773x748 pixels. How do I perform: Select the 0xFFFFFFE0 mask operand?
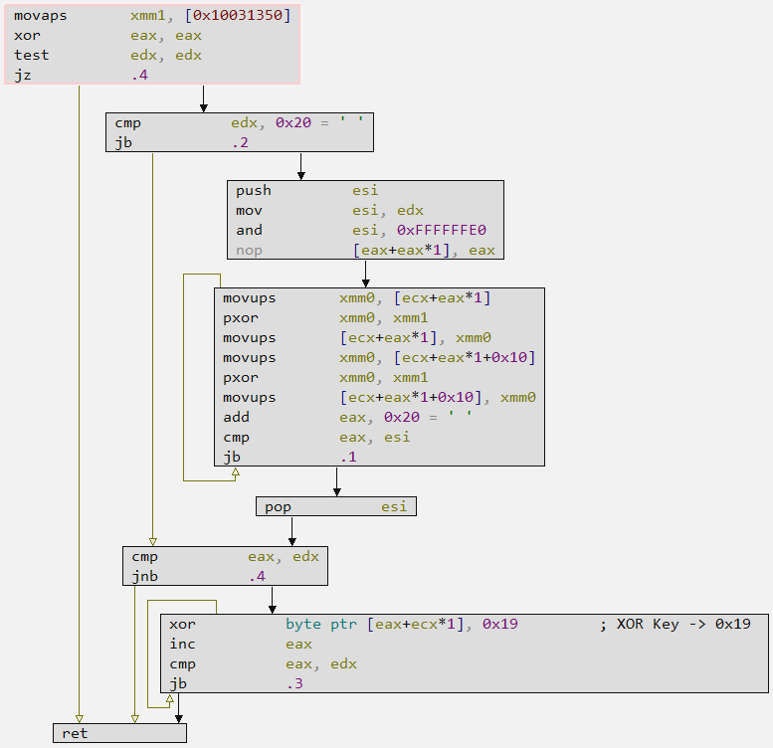(x=439, y=231)
